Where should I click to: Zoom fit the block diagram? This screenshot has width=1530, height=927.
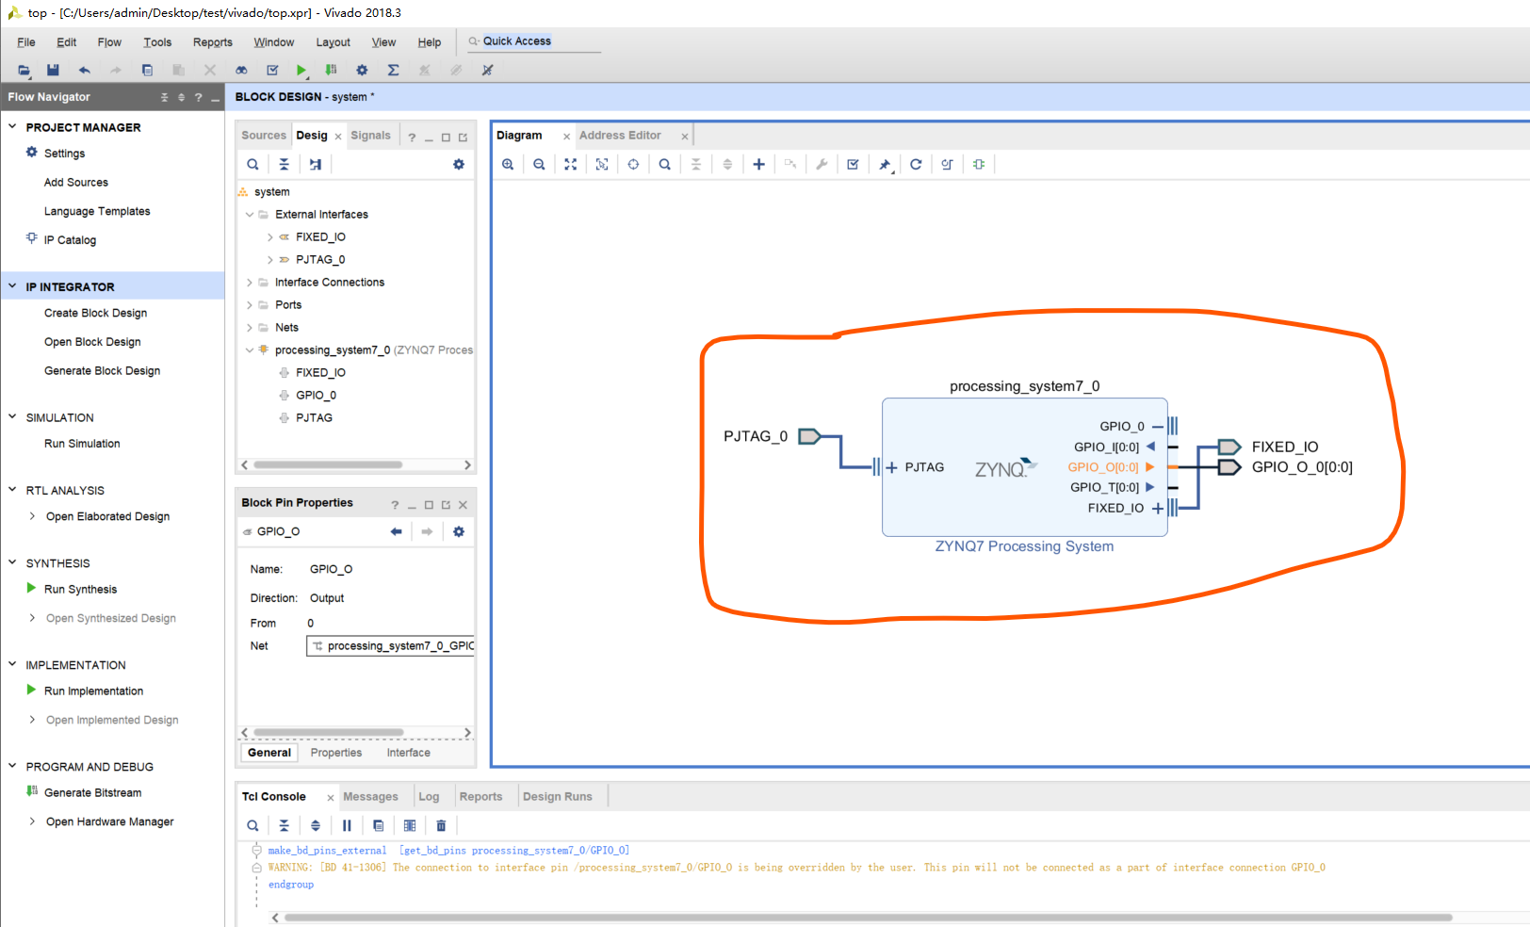point(571,164)
